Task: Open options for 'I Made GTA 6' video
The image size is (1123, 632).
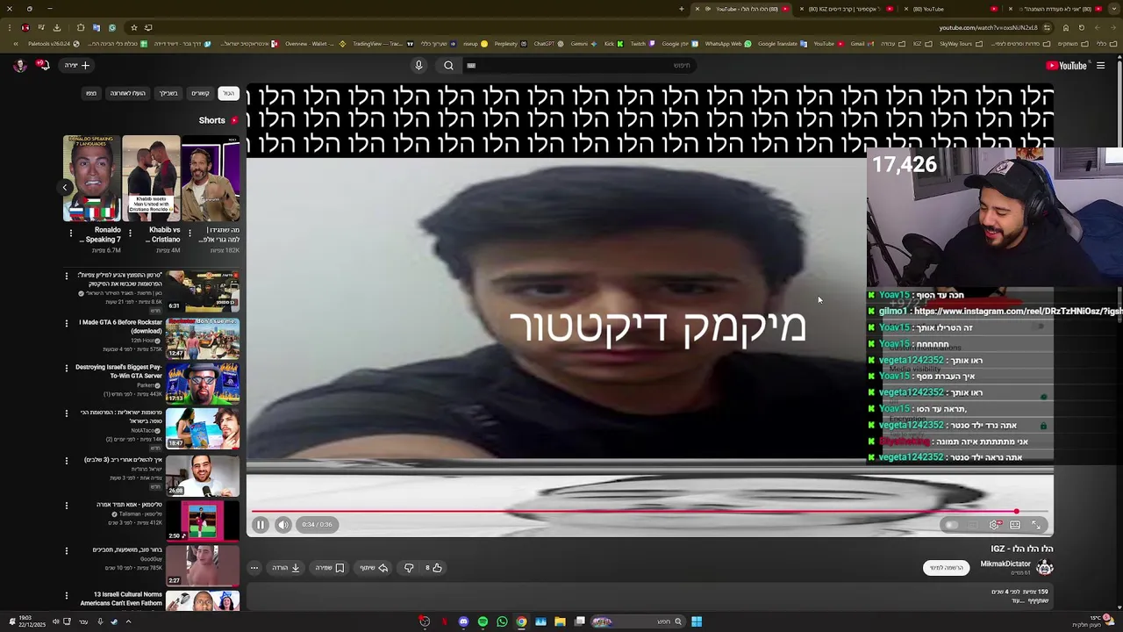Action: point(66,322)
